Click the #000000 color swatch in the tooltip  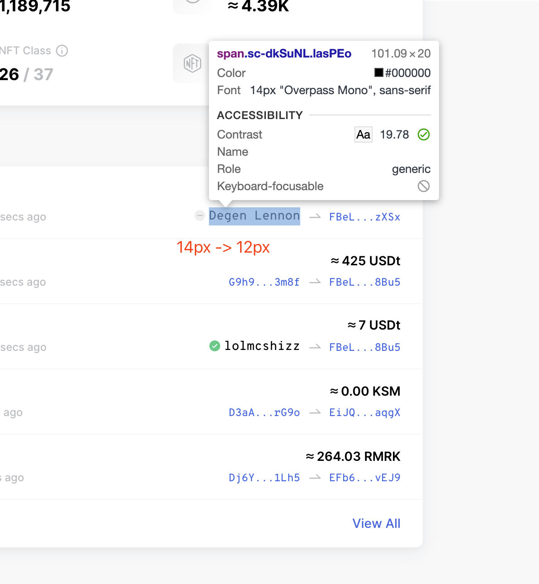click(x=379, y=72)
